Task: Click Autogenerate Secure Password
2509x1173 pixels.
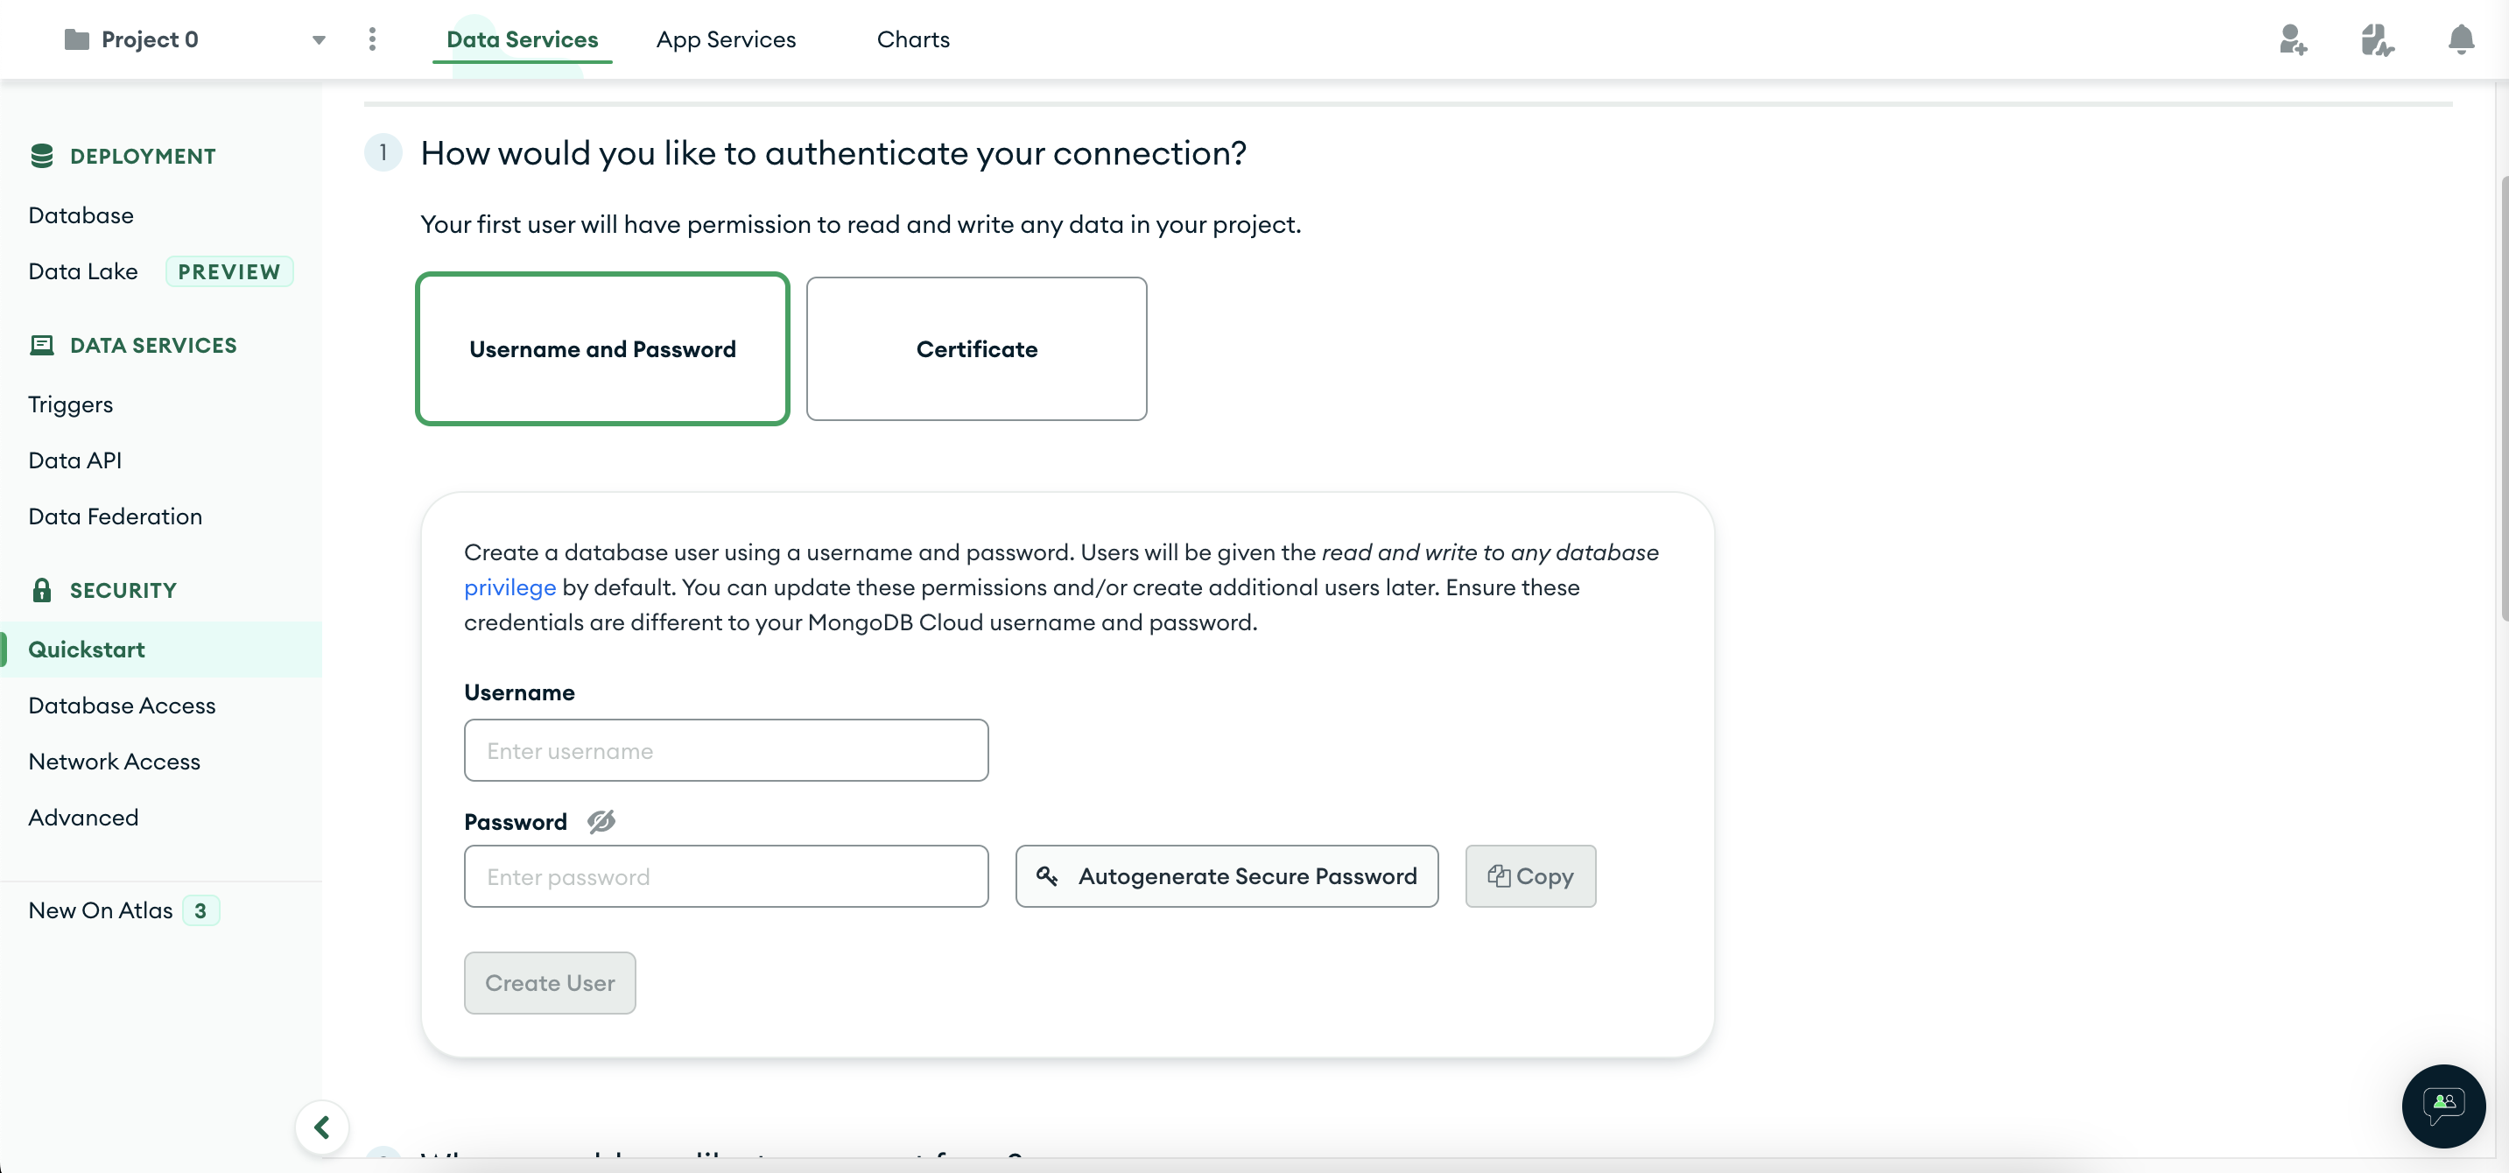Action: (1226, 876)
